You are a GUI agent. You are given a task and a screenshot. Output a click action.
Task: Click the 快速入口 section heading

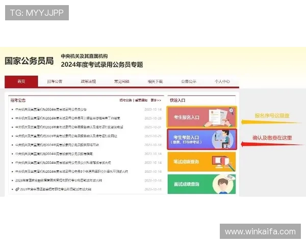click(177, 100)
